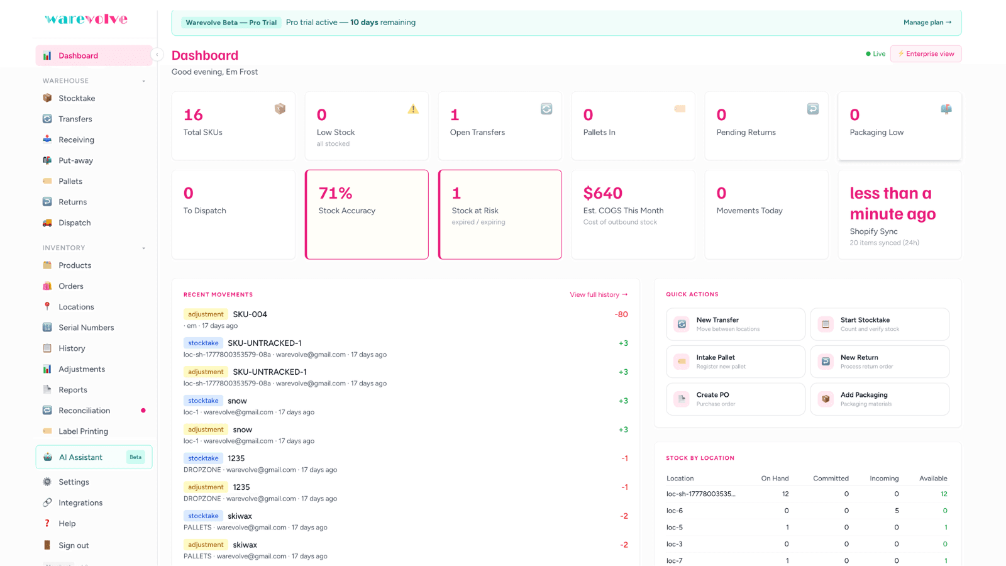Click the stocktake skiwax movement row
This screenshot has width=1006, height=566.
(x=406, y=521)
